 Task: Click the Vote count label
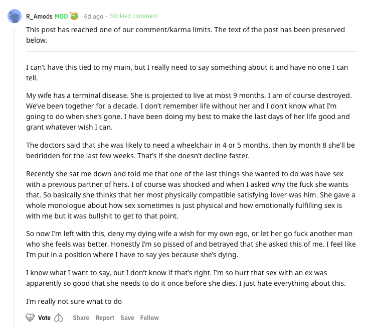[x=44, y=317]
